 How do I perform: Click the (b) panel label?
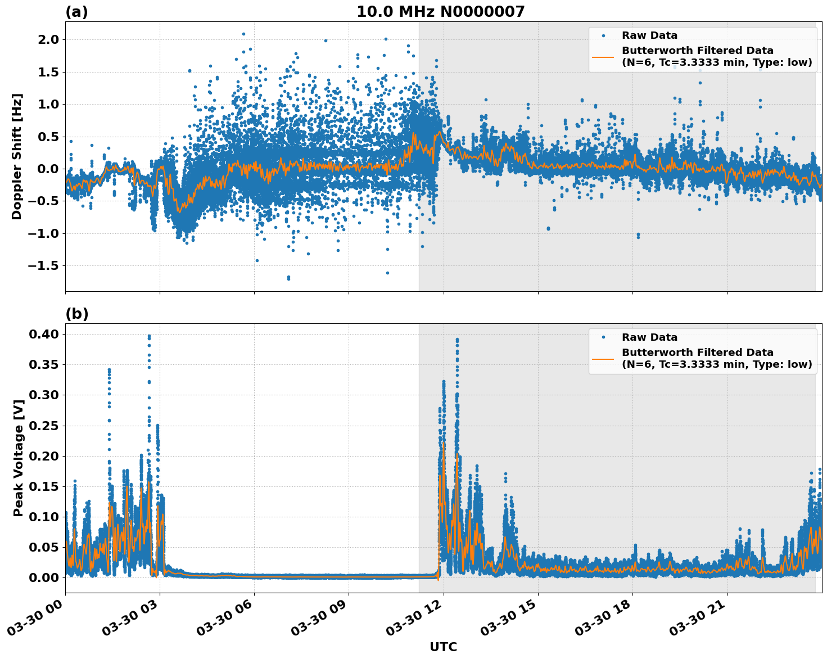pyautogui.click(x=76, y=314)
